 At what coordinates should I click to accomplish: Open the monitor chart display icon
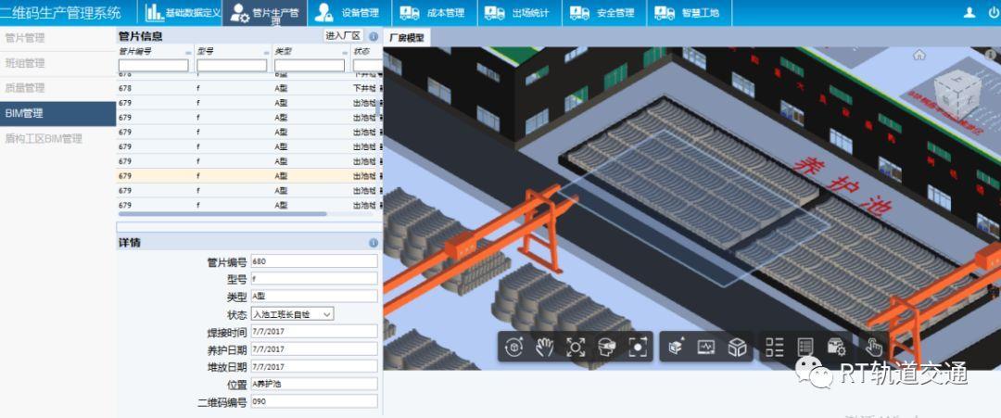tap(706, 347)
